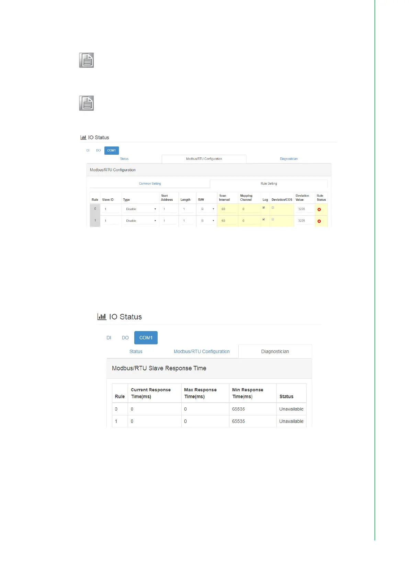
Task: Click the Slave ID field for rule 1
Action: pyautogui.click(x=111, y=221)
